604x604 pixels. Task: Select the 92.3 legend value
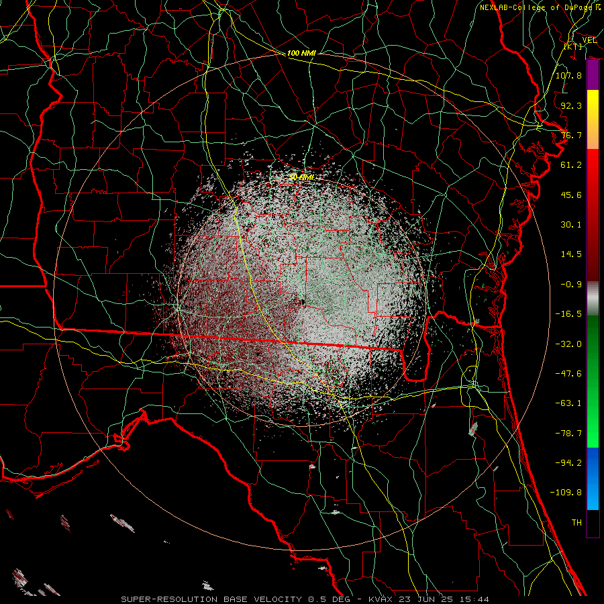(x=571, y=105)
